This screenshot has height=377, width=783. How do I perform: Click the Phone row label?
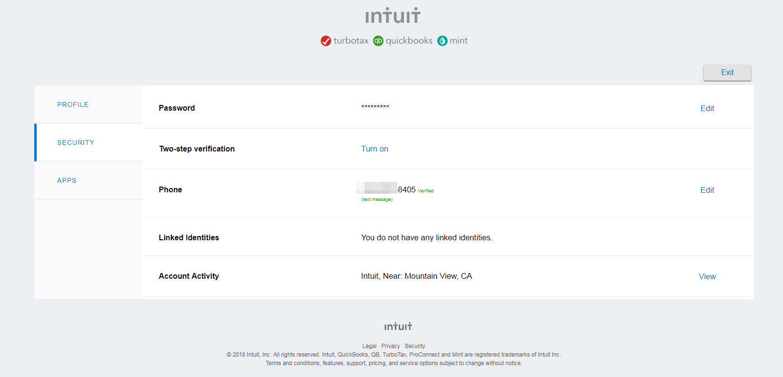click(x=170, y=189)
